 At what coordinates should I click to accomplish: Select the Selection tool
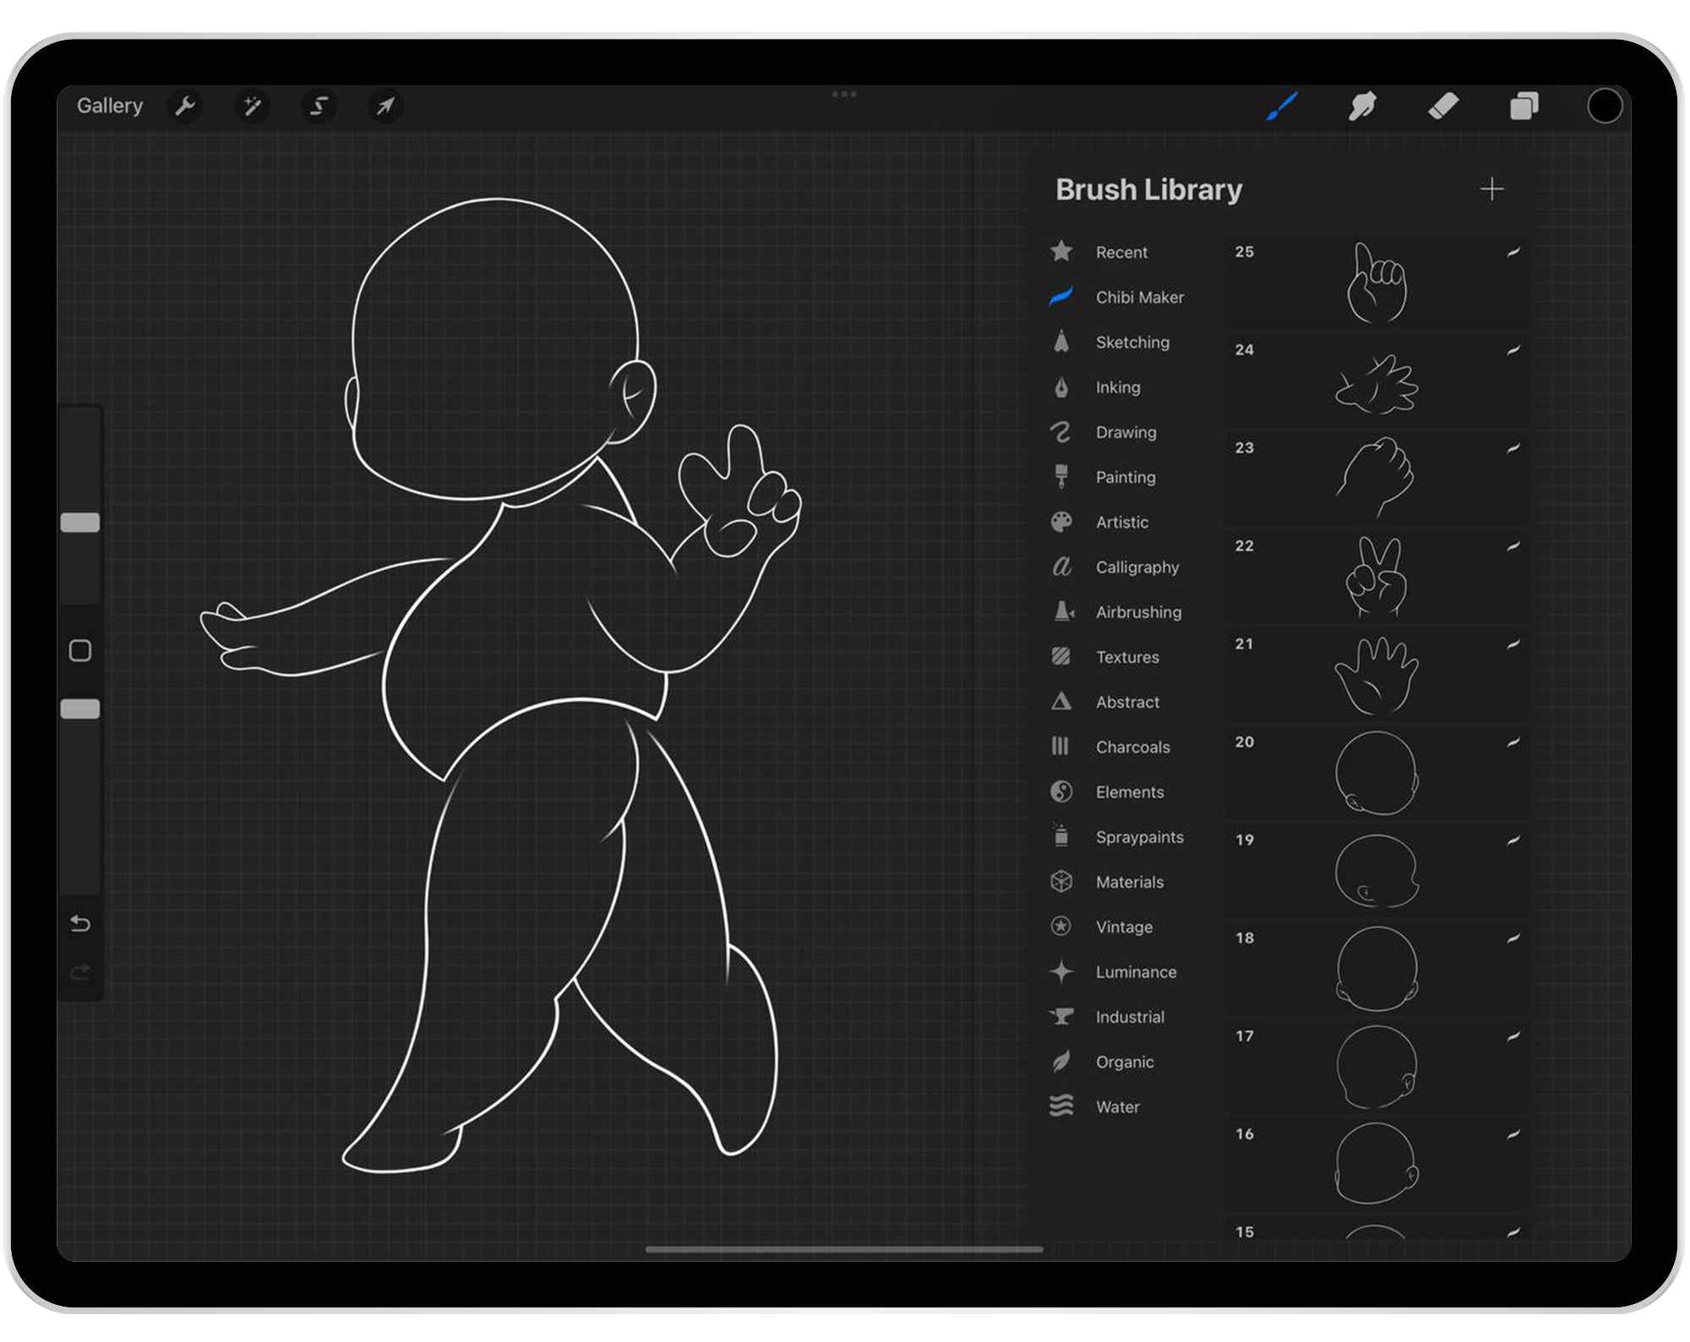point(319,106)
